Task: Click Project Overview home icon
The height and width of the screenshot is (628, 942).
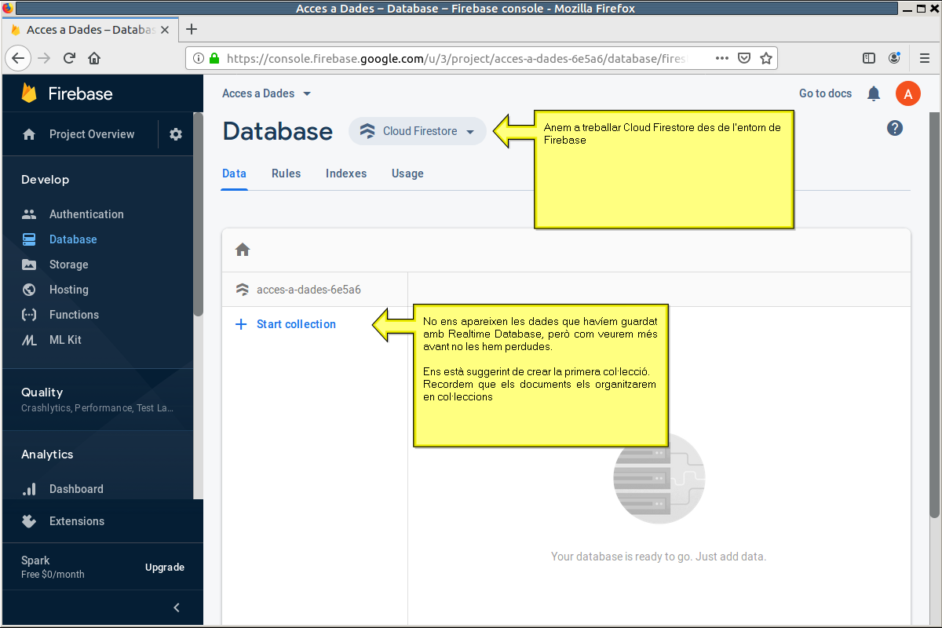Action: (29, 134)
